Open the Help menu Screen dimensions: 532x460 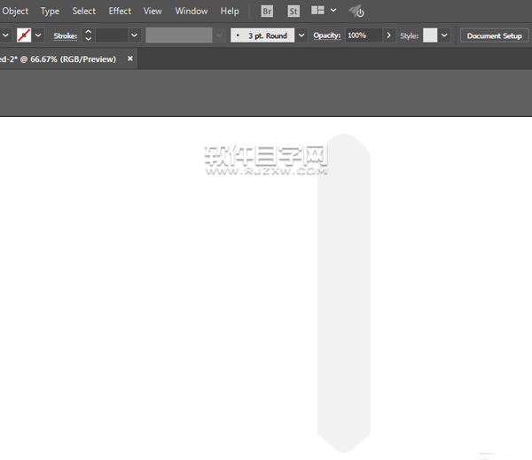click(230, 12)
